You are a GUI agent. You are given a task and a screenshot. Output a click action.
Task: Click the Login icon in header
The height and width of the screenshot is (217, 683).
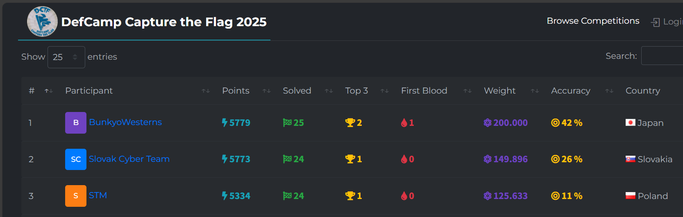tap(656, 22)
